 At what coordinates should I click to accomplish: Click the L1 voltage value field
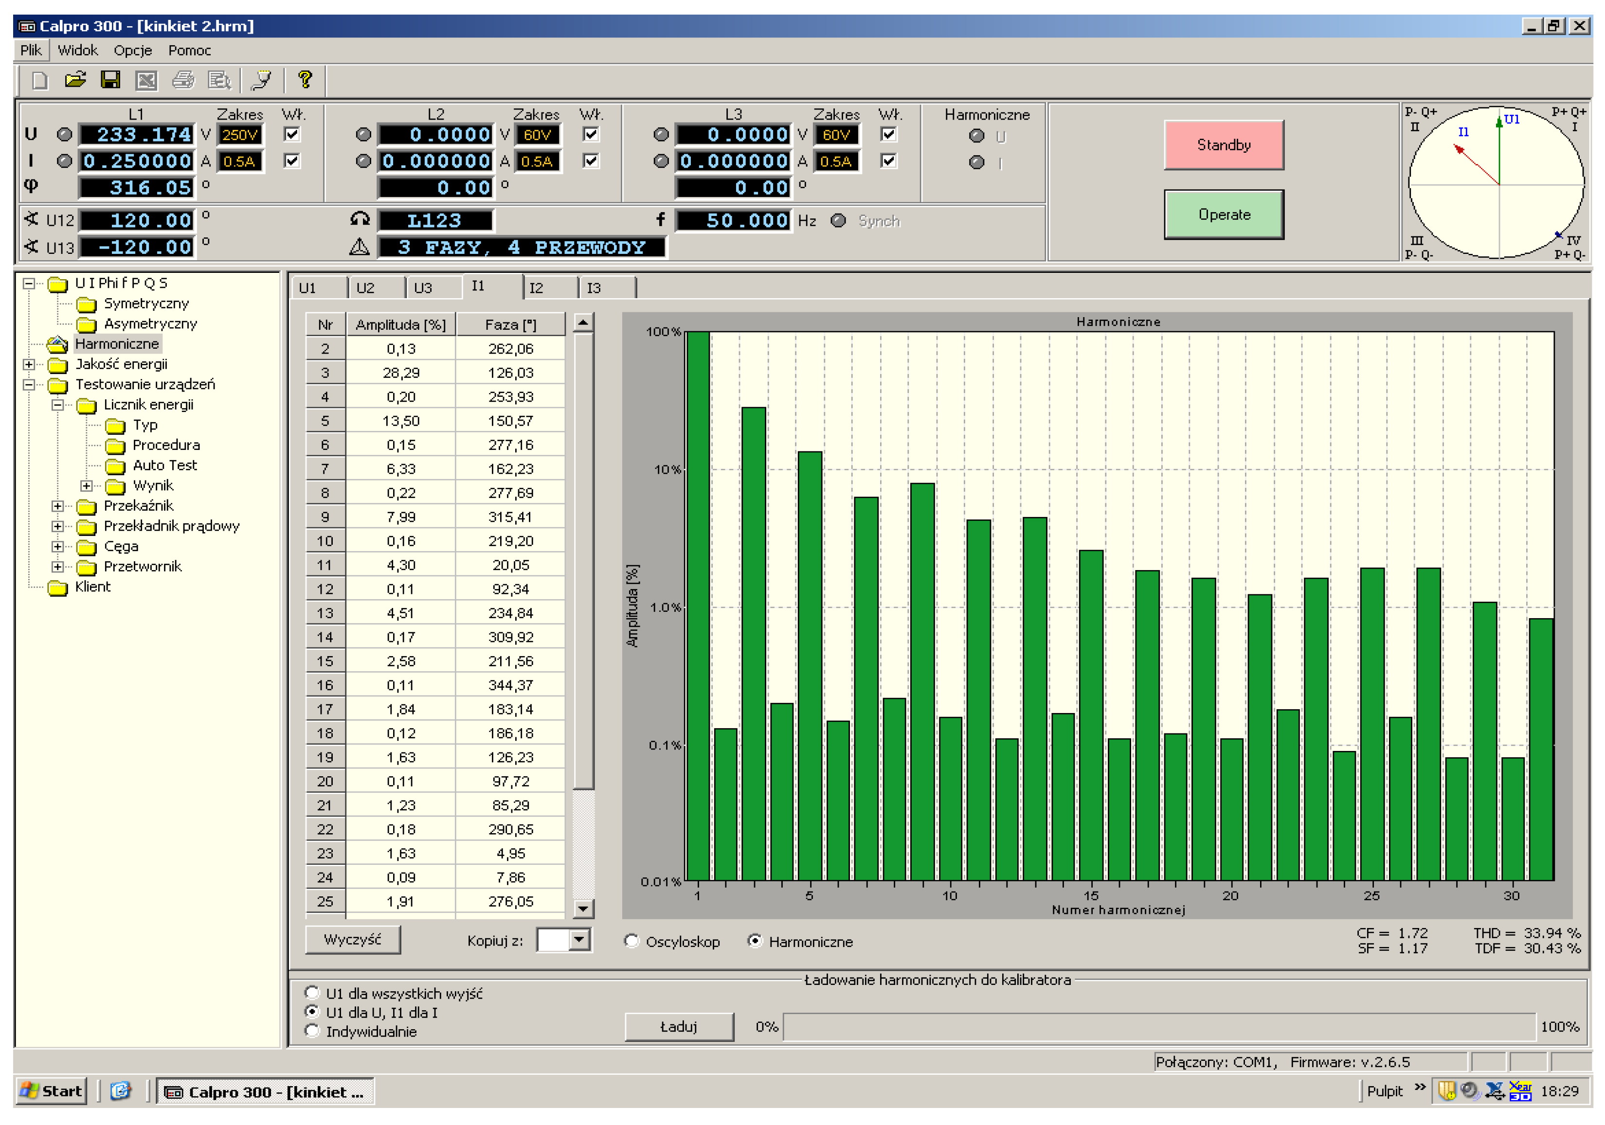(x=136, y=134)
